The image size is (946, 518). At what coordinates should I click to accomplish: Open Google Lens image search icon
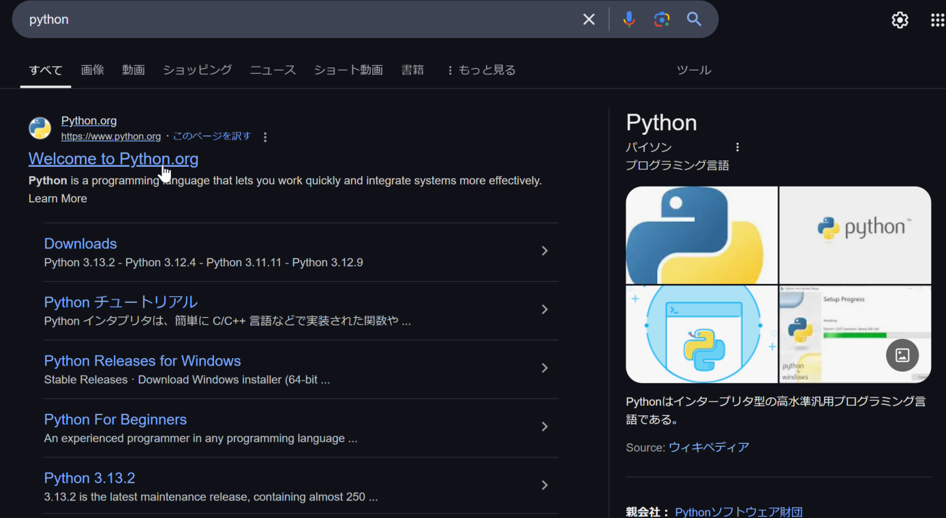coord(662,19)
